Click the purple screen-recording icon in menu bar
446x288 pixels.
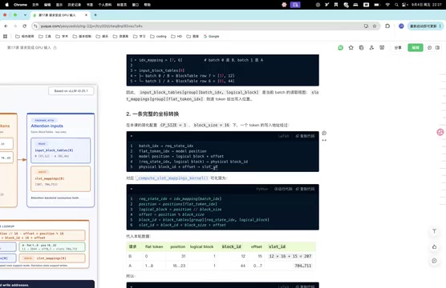tap(295, 5)
